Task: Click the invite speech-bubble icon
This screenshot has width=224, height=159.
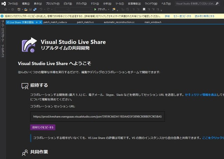Action: click(25, 86)
